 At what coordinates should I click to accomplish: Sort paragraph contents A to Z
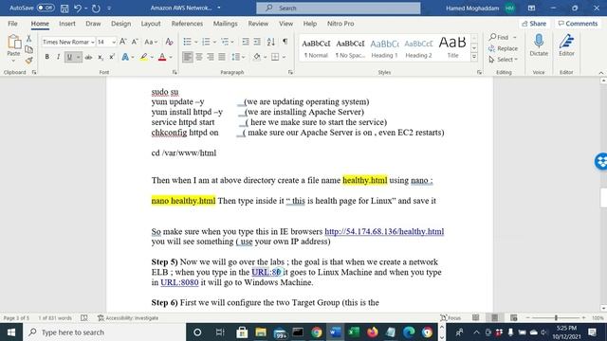pos(271,42)
